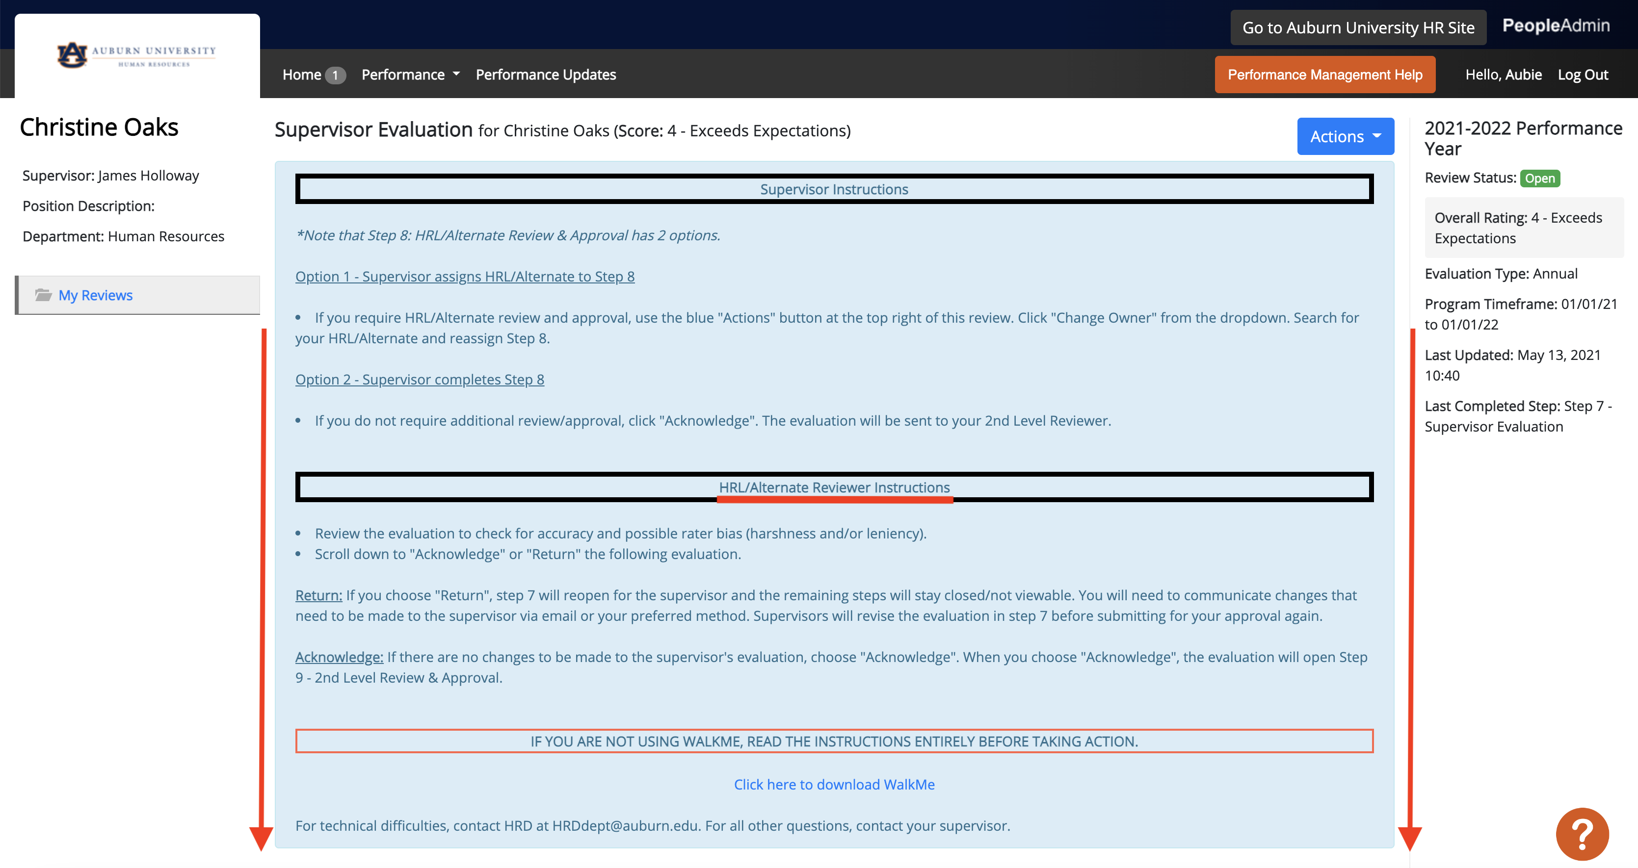This screenshot has width=1638, height=868.
Task: Click Department: Human Resources text
Action: (x=123, y=236)
